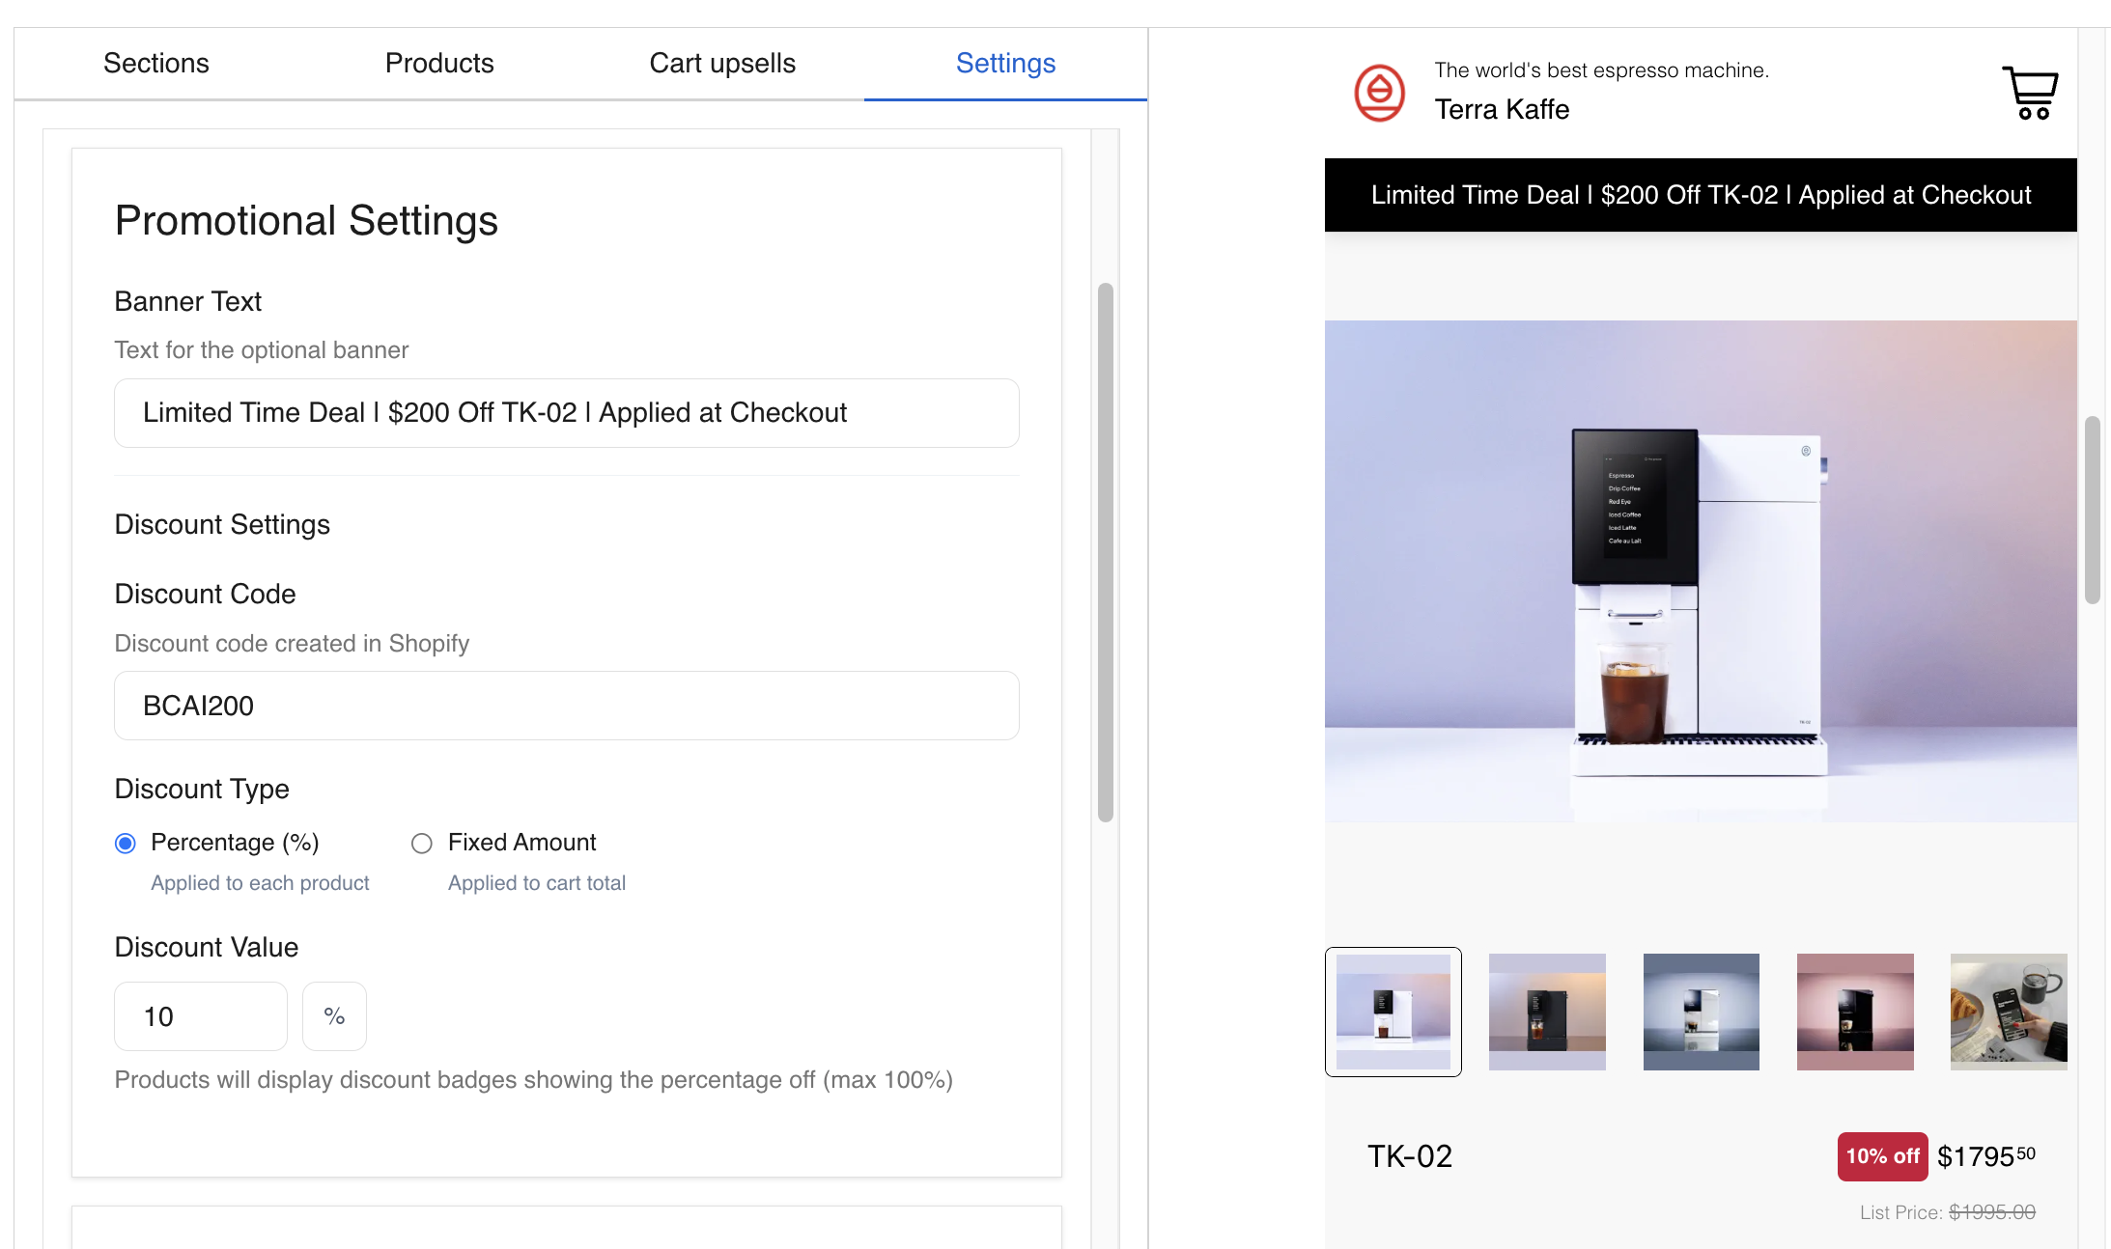The image size is (2111, 1249).
Task: Click the Discount Type label
Action: click(202, 789)
